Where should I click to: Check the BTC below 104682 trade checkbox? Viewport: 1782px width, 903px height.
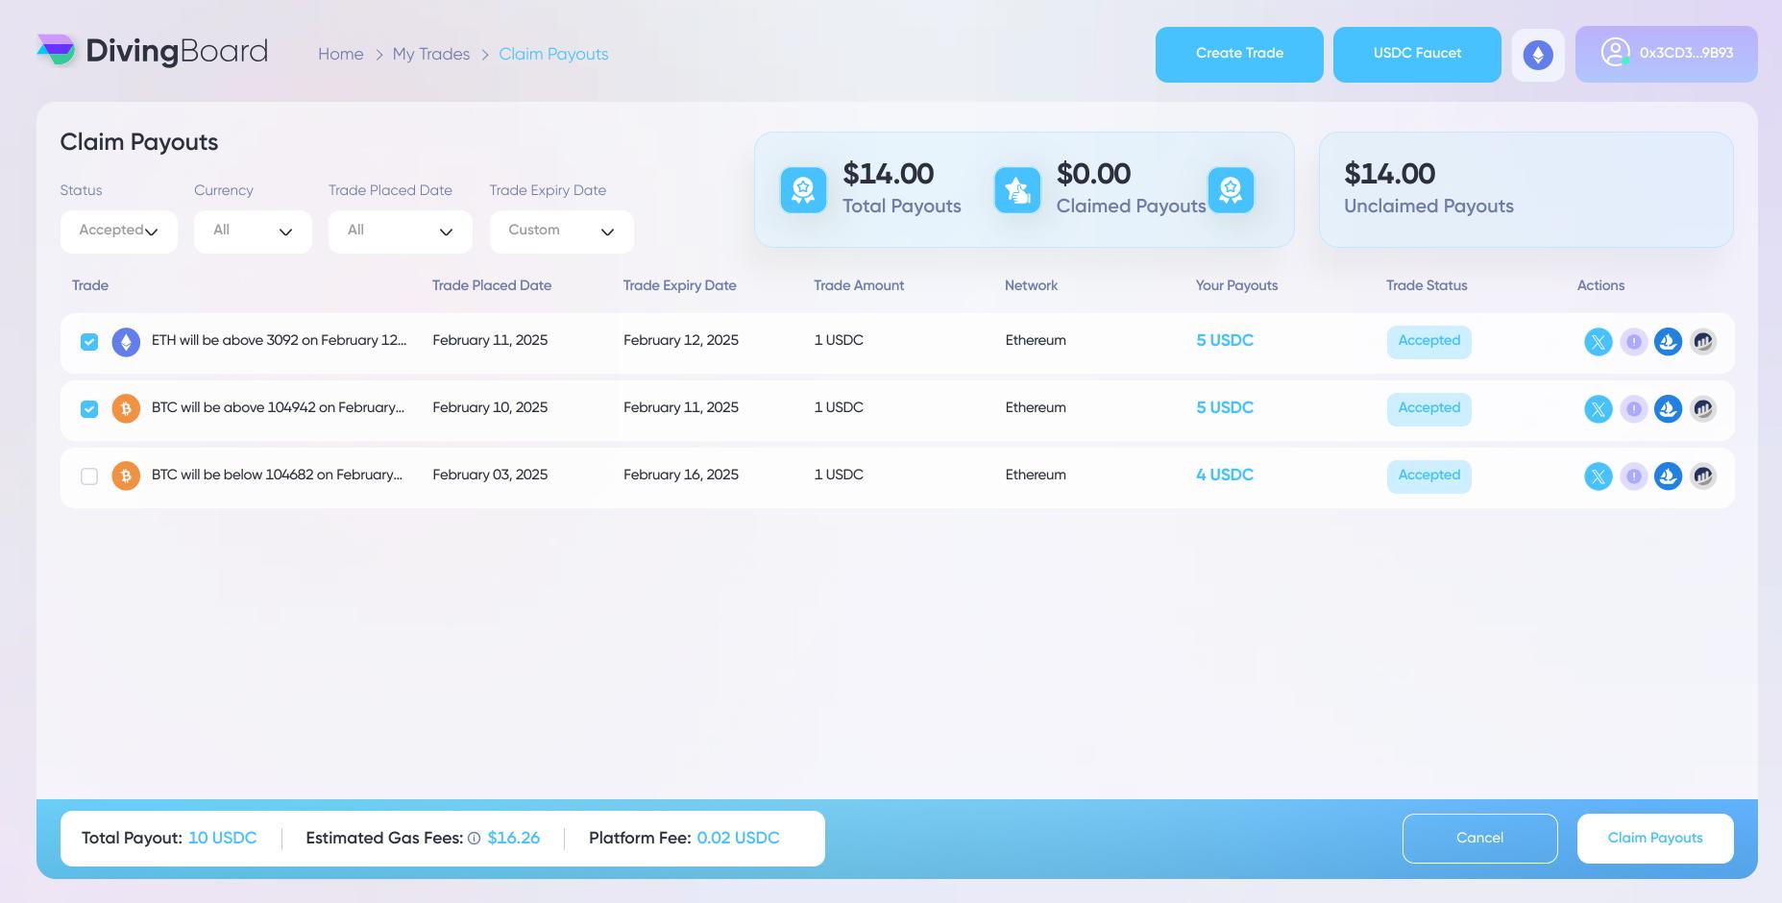(89, 476)
